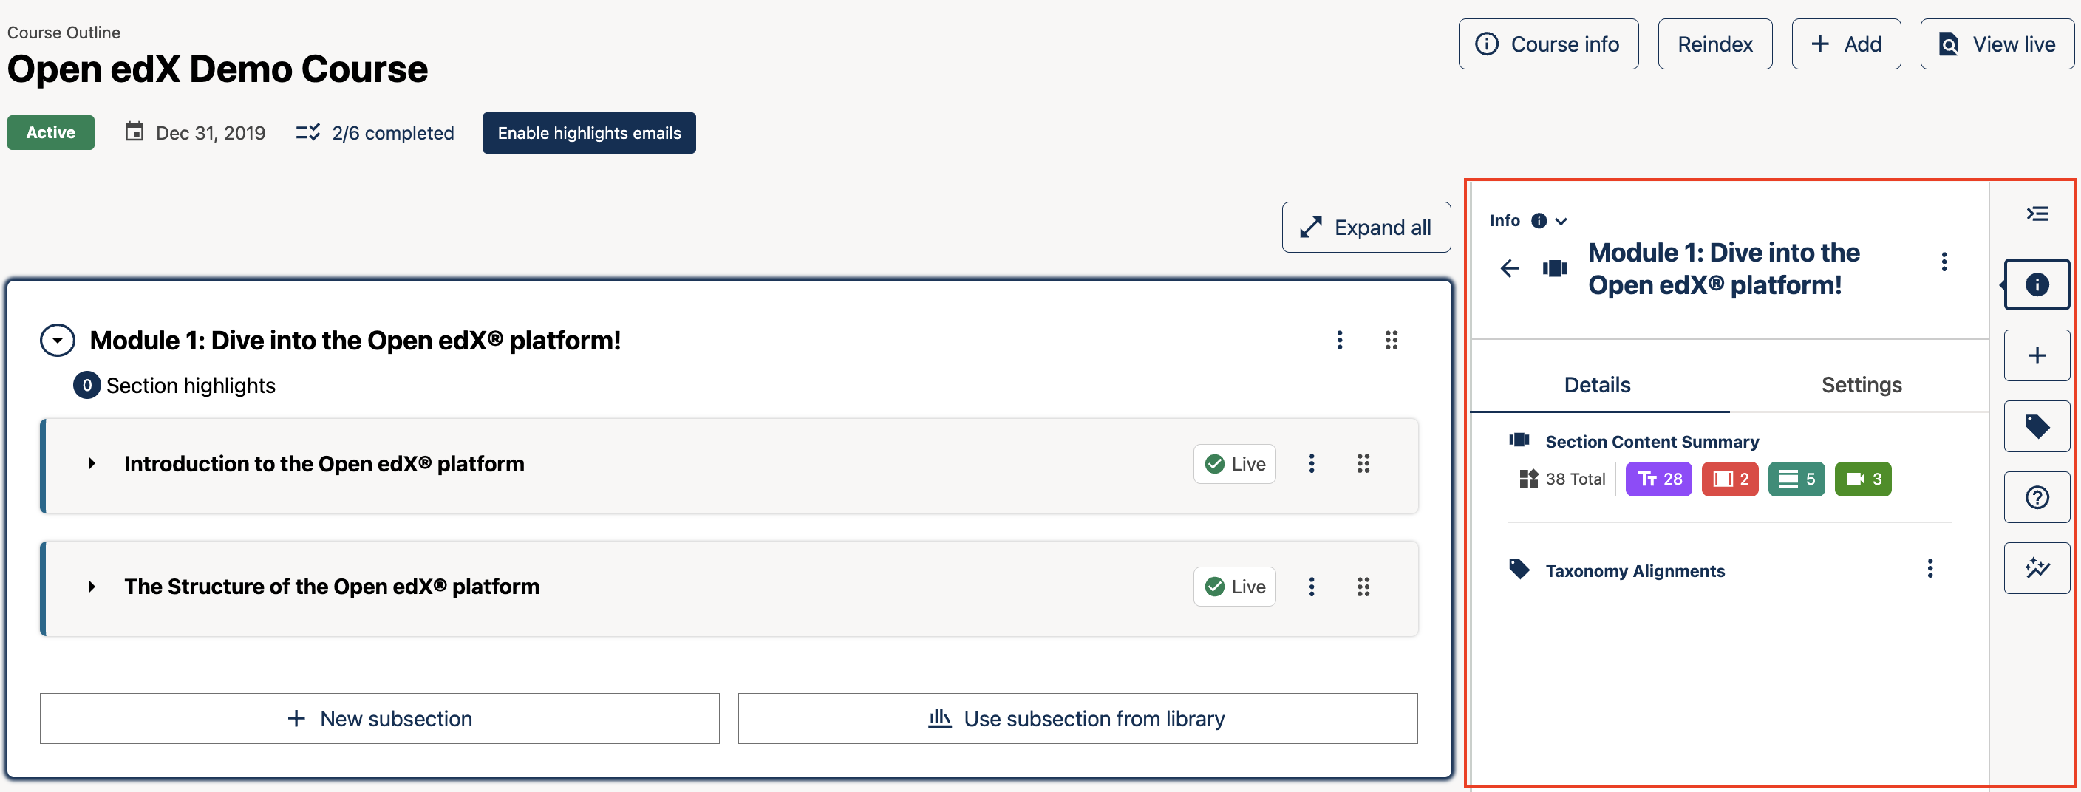Open actions menu for Introduction subsection
Image resolution: width=2081 pixels, height=792 pixels.
tap(1311, 464)
